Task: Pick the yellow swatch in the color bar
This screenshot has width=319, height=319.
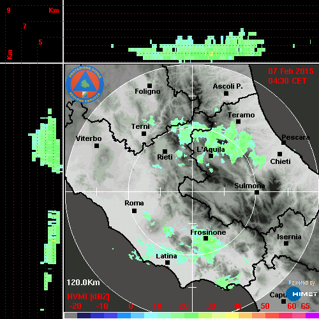Action: pos(232,315)
